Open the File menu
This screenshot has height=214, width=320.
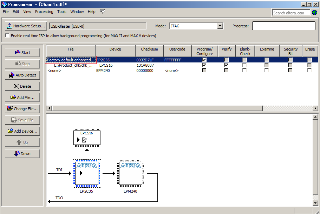pos(6,12)
